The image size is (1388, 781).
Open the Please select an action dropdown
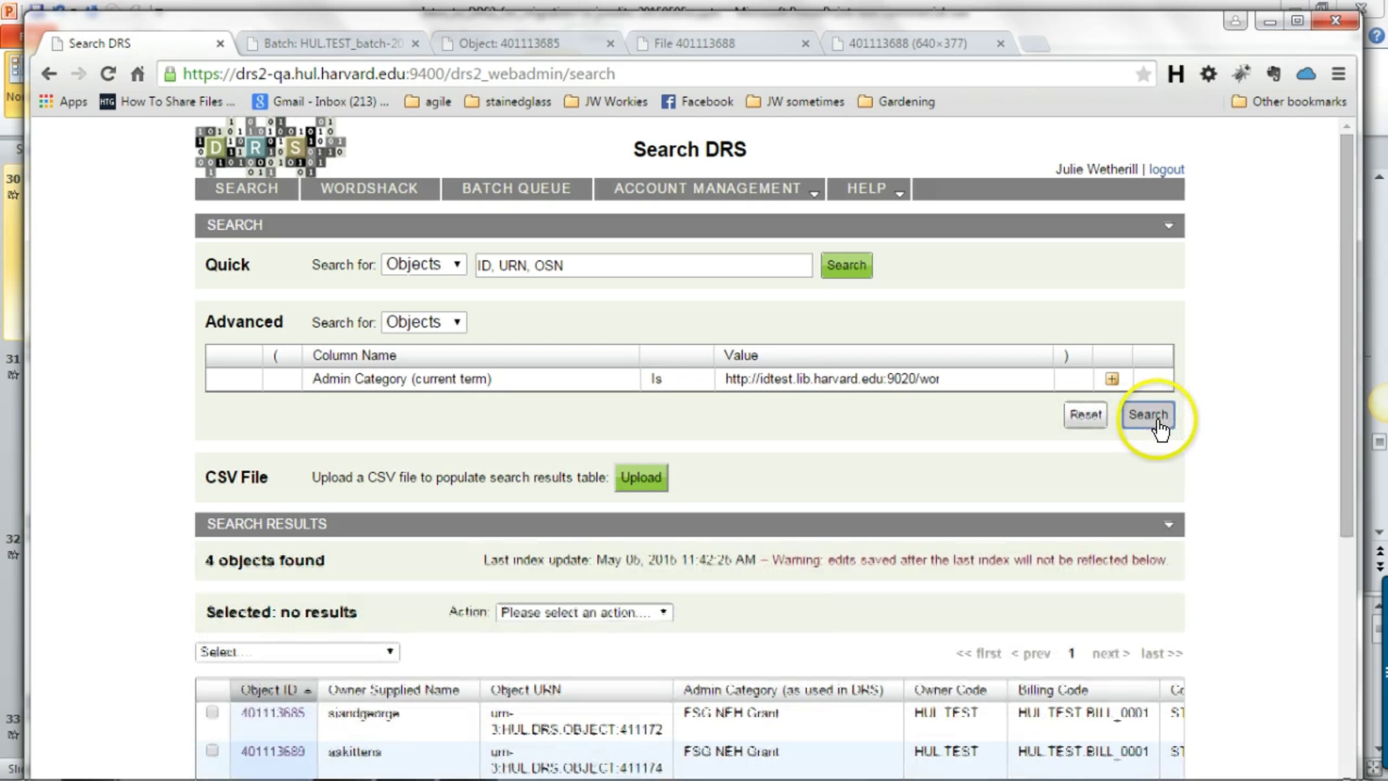(x=584, y=612)
